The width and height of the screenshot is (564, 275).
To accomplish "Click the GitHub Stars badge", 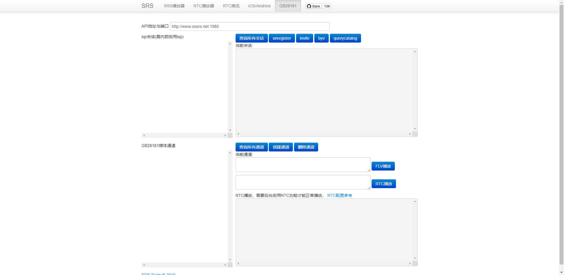I will click(313, 6).
